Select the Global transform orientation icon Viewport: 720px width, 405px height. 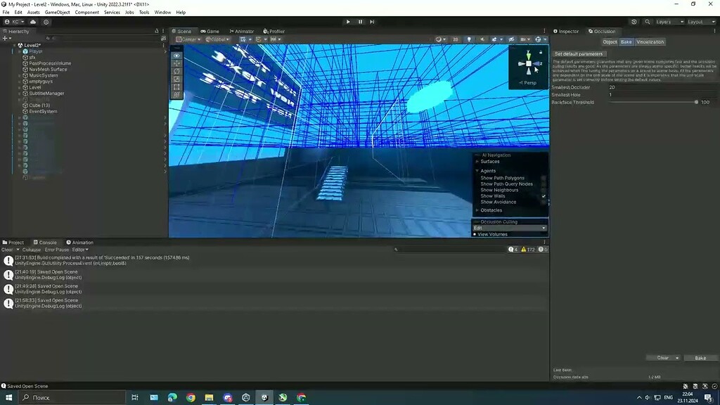click(207, 39)
